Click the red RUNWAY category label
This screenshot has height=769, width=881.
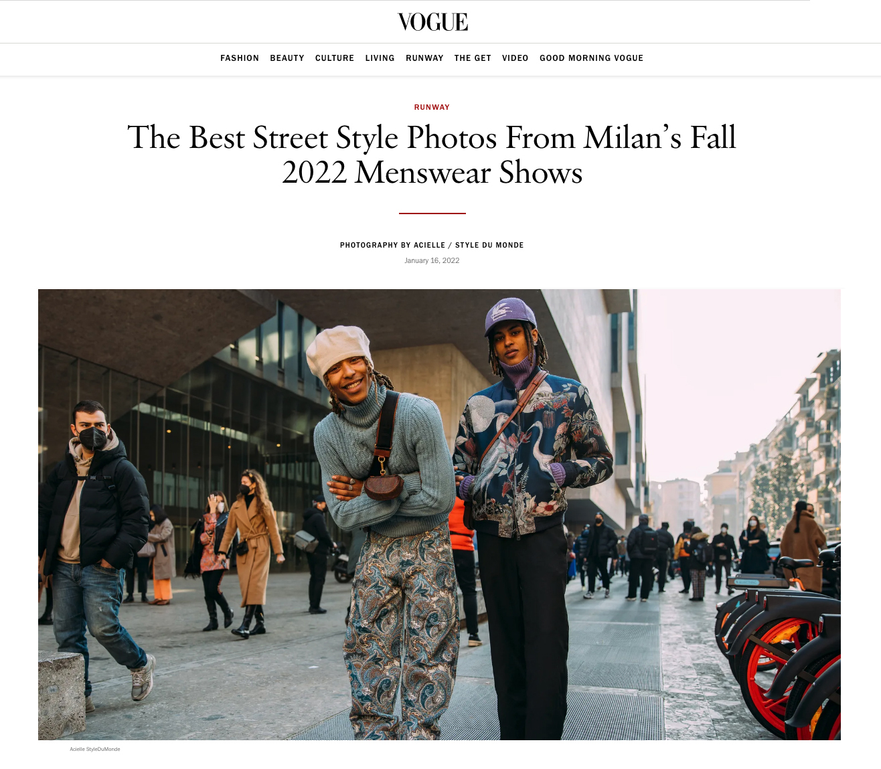pos(432,107)
